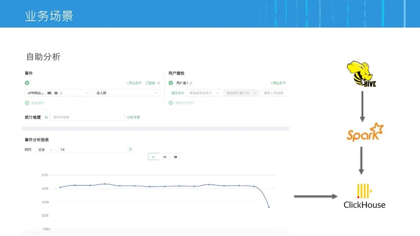The height and width of the screenshot is (236, 420).
Task: Click the last data point on the chart
Action: coord(269,207)
